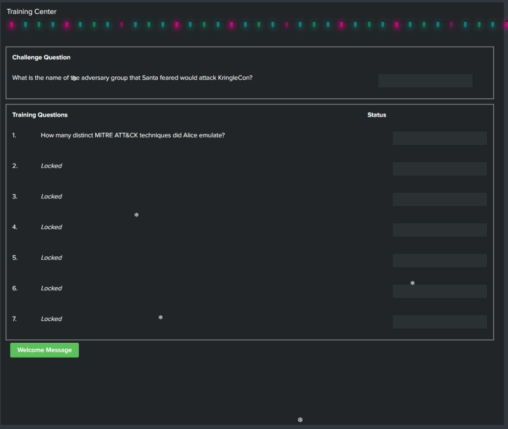Focus the status field for question 7
Viewport: 508px width, 429px height.
pyautogui.click(x=440, y=322)
